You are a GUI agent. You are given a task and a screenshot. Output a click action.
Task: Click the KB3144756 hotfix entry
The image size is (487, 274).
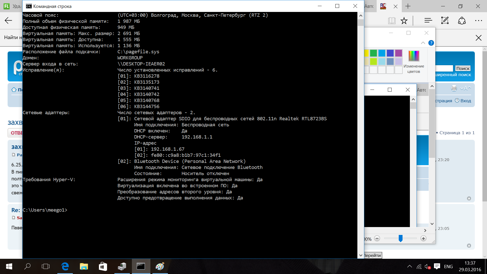(138, 107)
